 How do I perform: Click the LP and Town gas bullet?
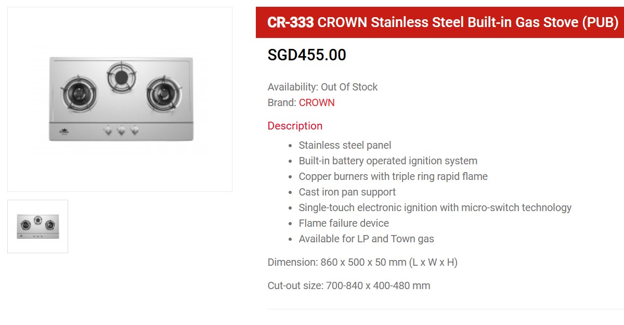[366, 239]
